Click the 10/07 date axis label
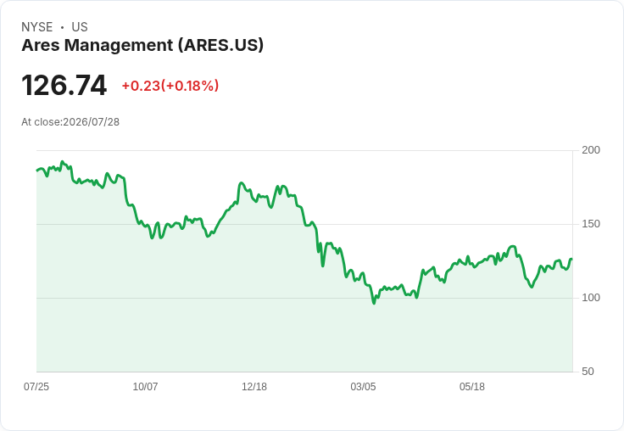The image size is (624, 431). [145, 386]
